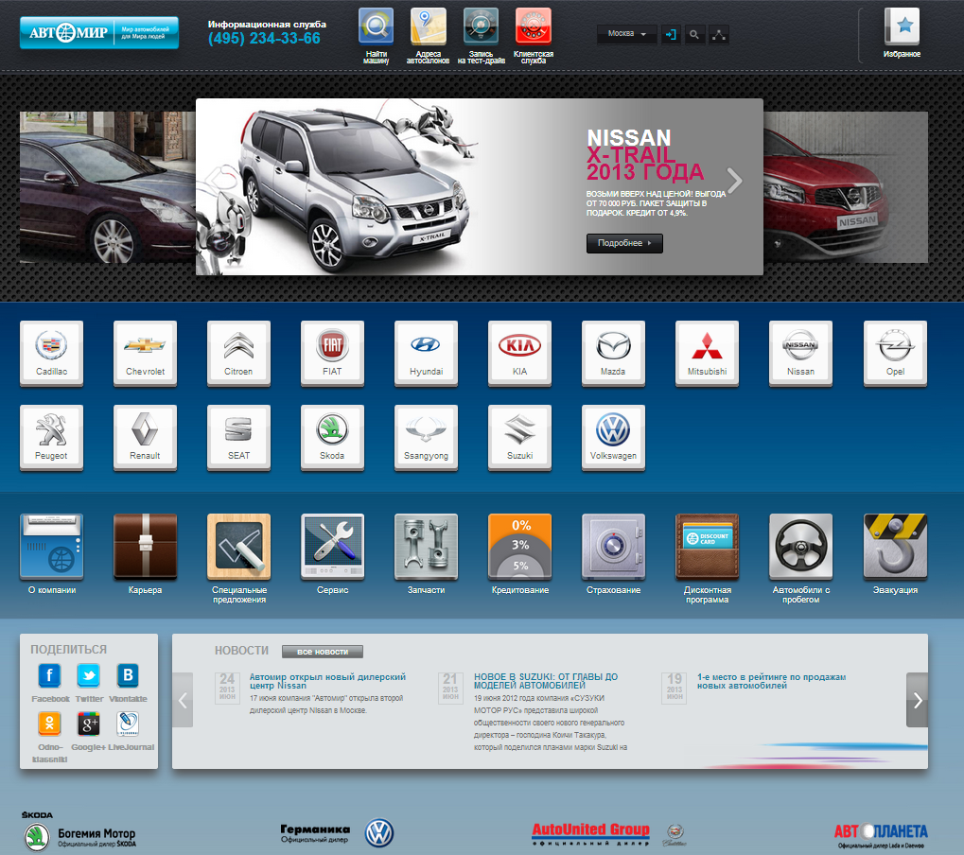This screenshot has height=855, width=964.
Task: Open the Страхование safe icon
Action: (613, 547)
